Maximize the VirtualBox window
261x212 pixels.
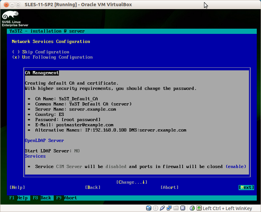[18, 5]
